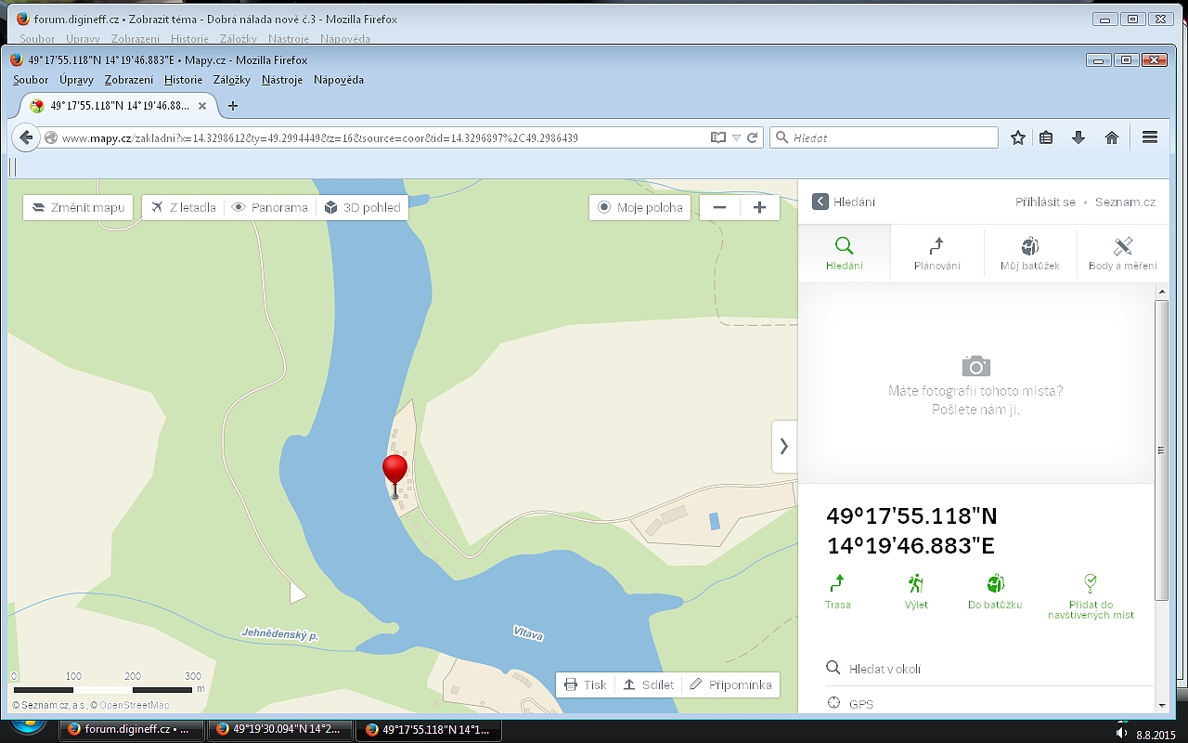The width and height of the screenshot is (1188, 743).
Task: Click the Přihlásit se link
Action: (1045, 202)
